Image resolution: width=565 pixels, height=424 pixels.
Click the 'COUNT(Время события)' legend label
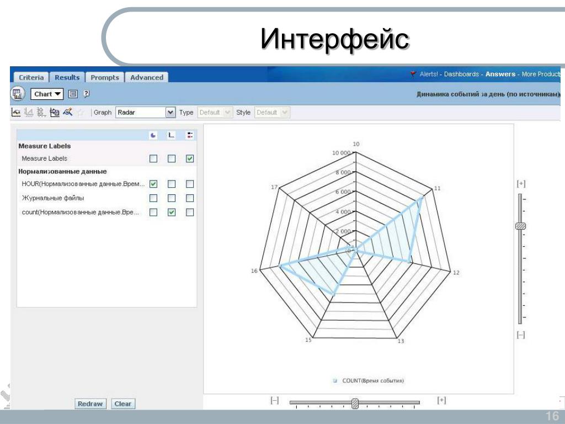[373, 380]
